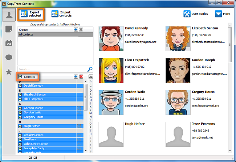Viewport: 236px width, 162px height.
Task: Select All contacts group
Action: (55, 34)
